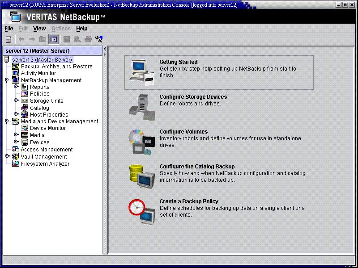
Task: Click the Media and Device Management icon
Action: pyautogui.click(x=16, y=121)
